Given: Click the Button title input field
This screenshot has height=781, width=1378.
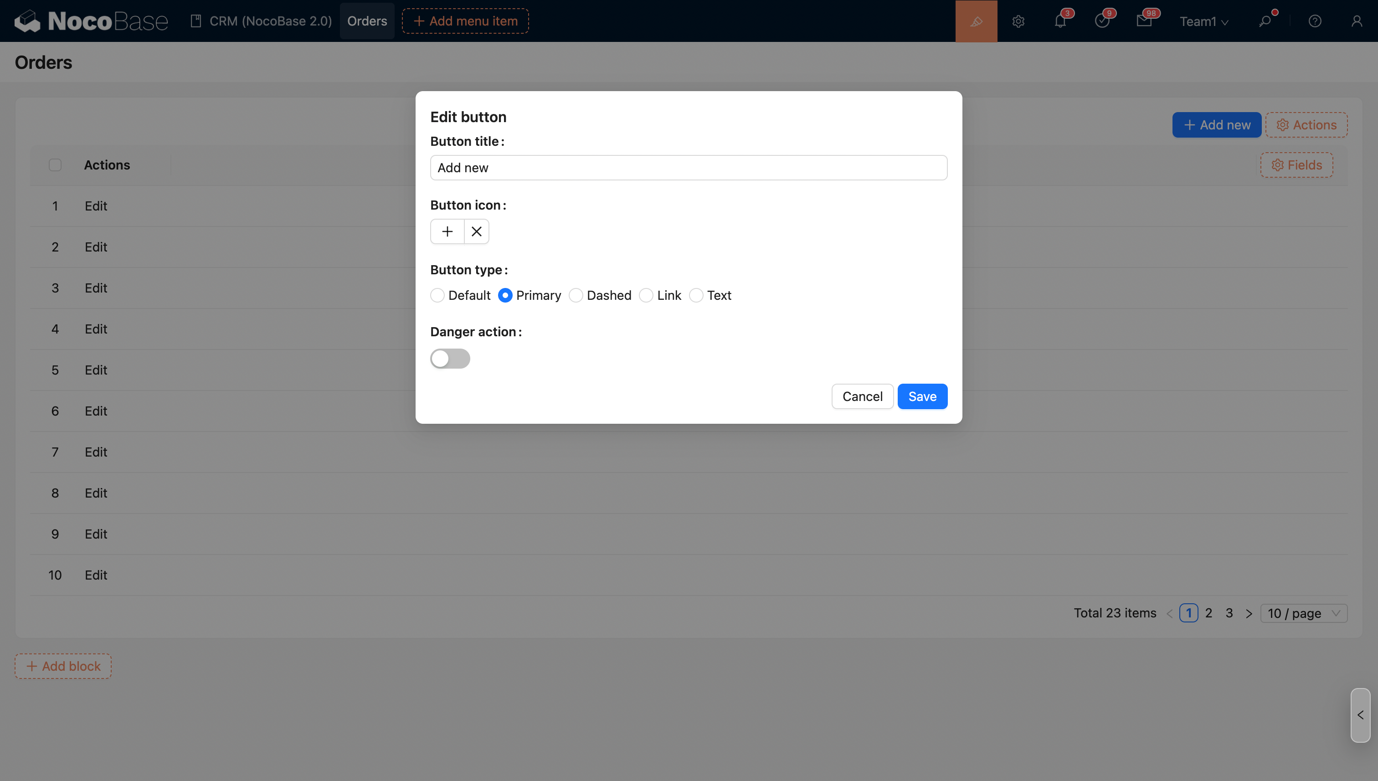Looking at the screenshot, I should pos(688,168).
